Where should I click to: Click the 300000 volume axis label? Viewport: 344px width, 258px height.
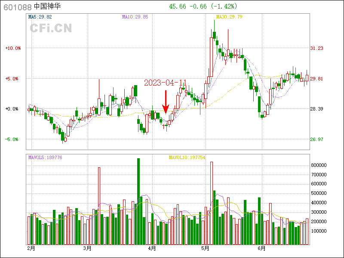click(x=319, y=212)
